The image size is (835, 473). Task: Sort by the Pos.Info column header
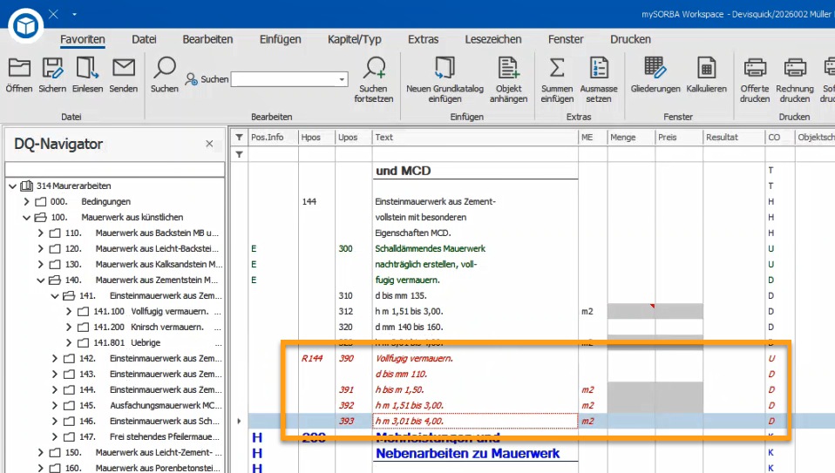(x=273, y=138)
